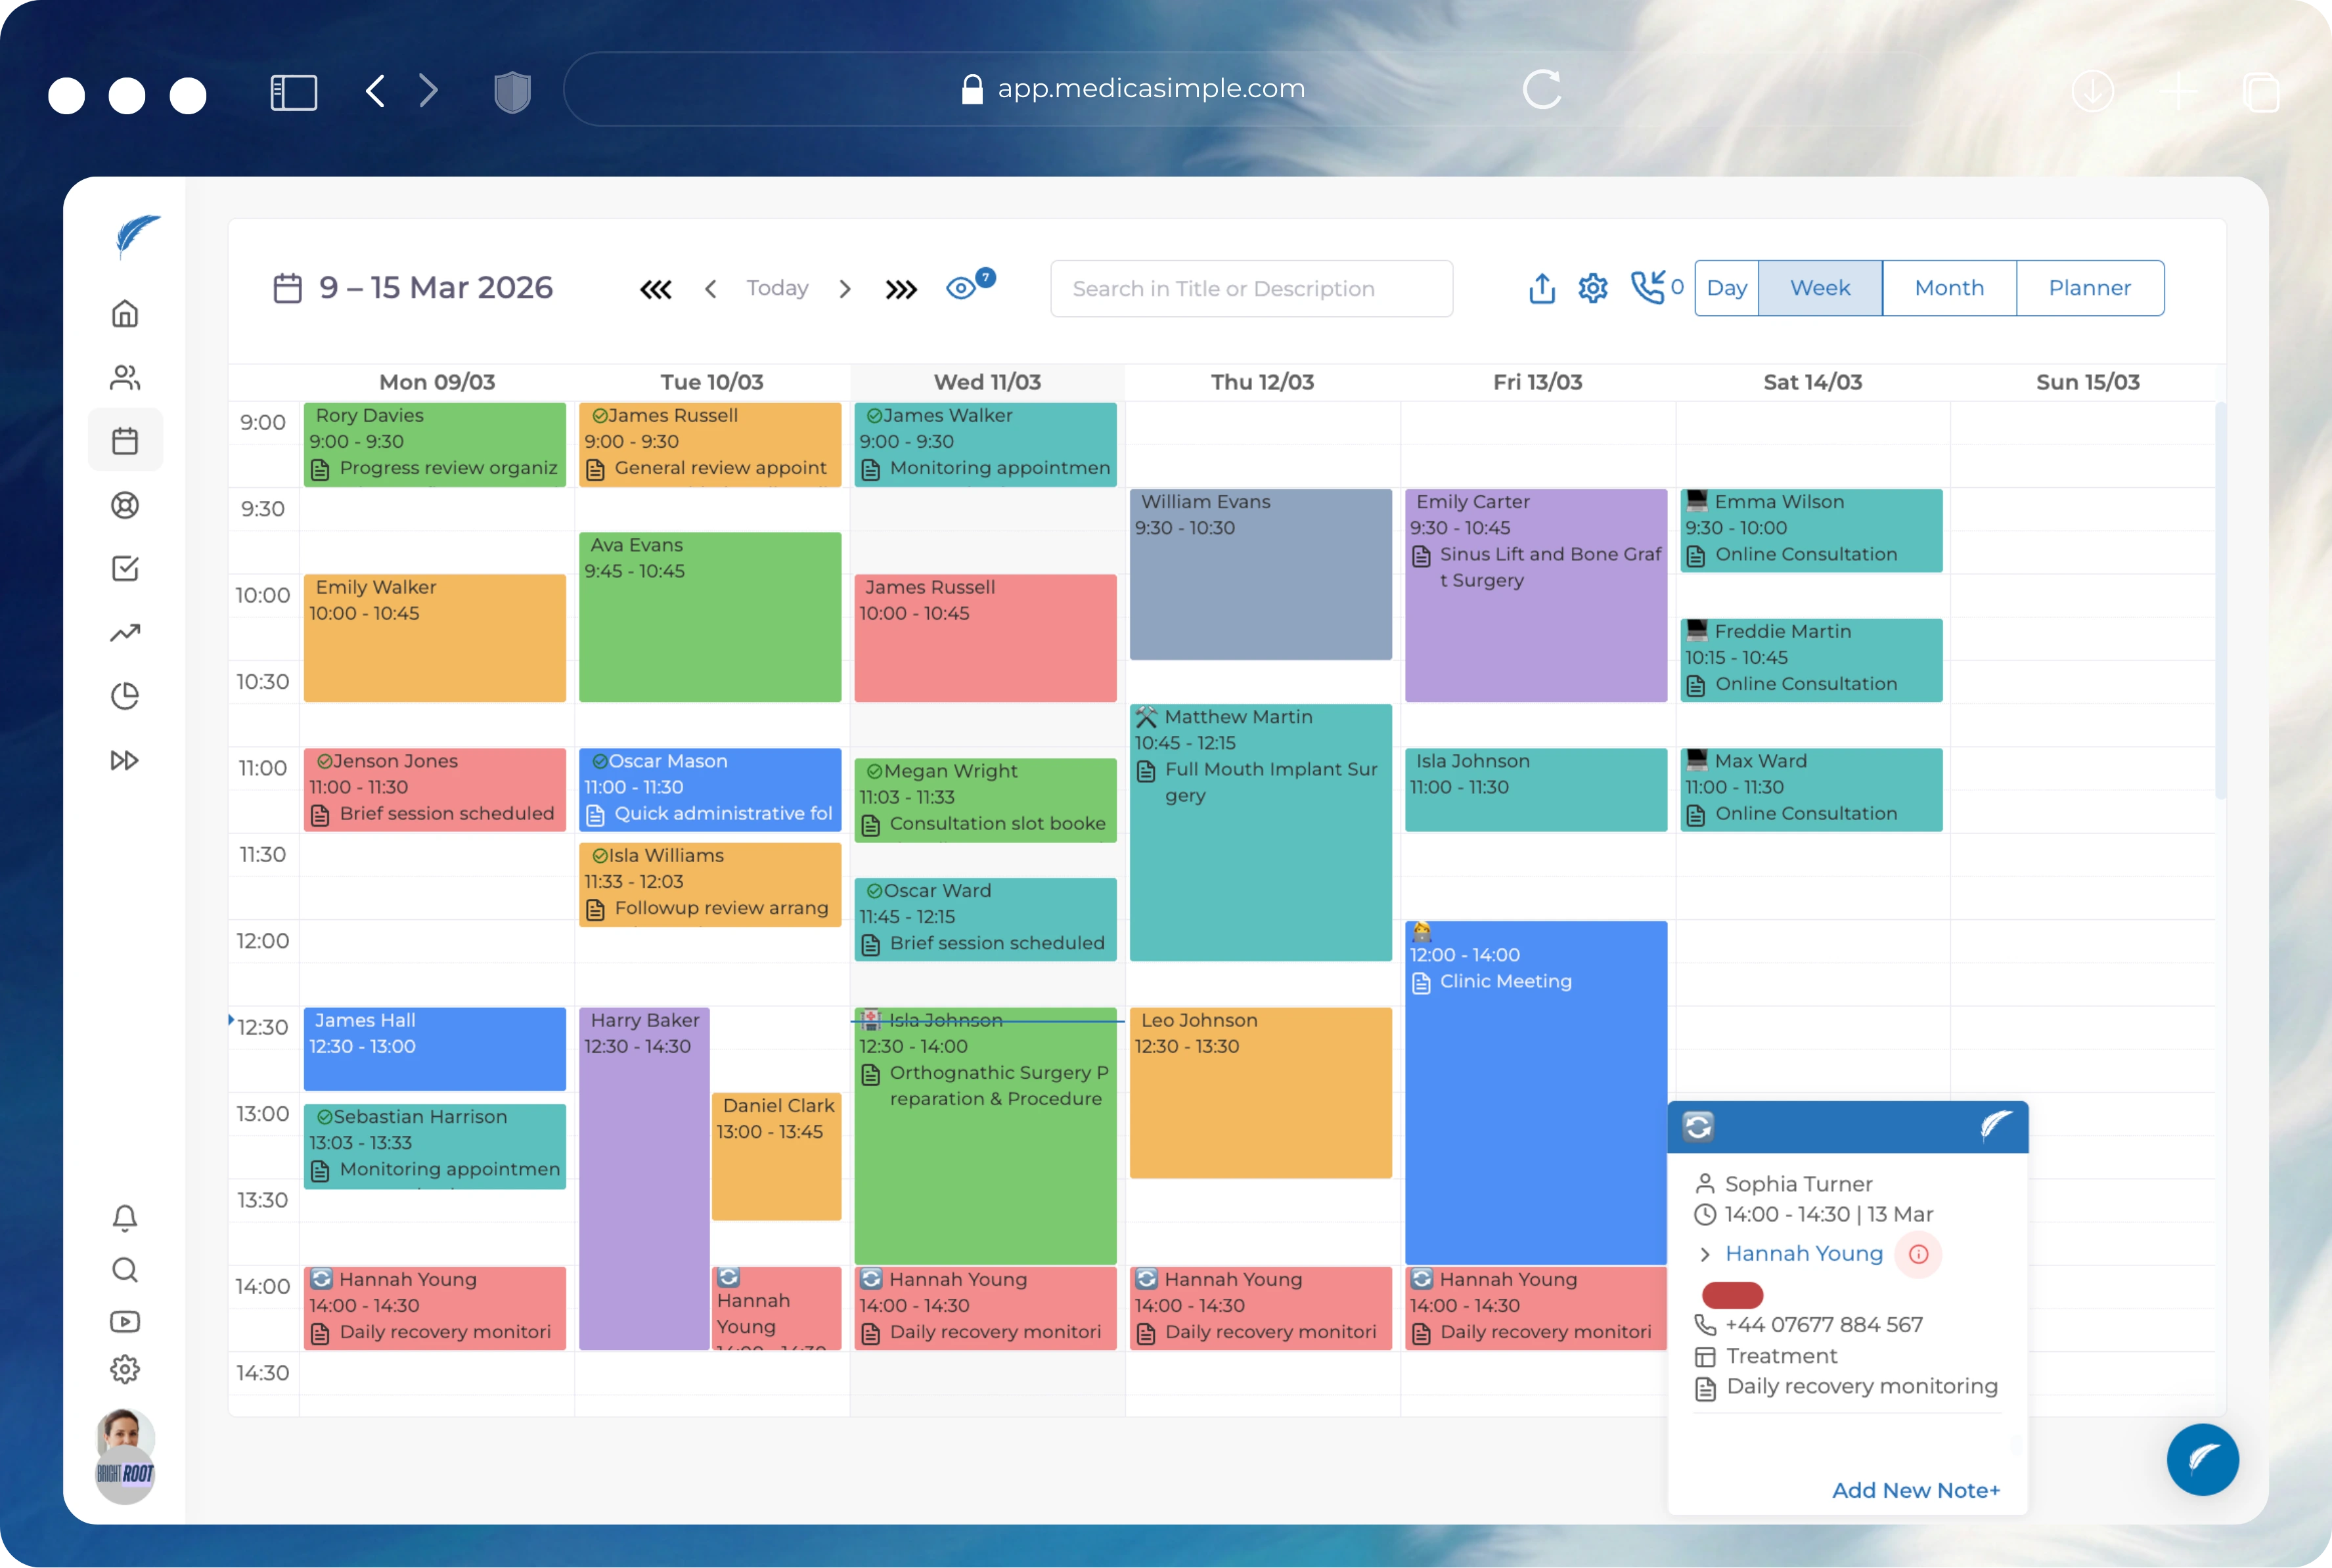Screen dimensions: 2332x1568
Task: Expand Hannah Young details in the Sophia Turner popup
Action: tap(1704, 1253)
